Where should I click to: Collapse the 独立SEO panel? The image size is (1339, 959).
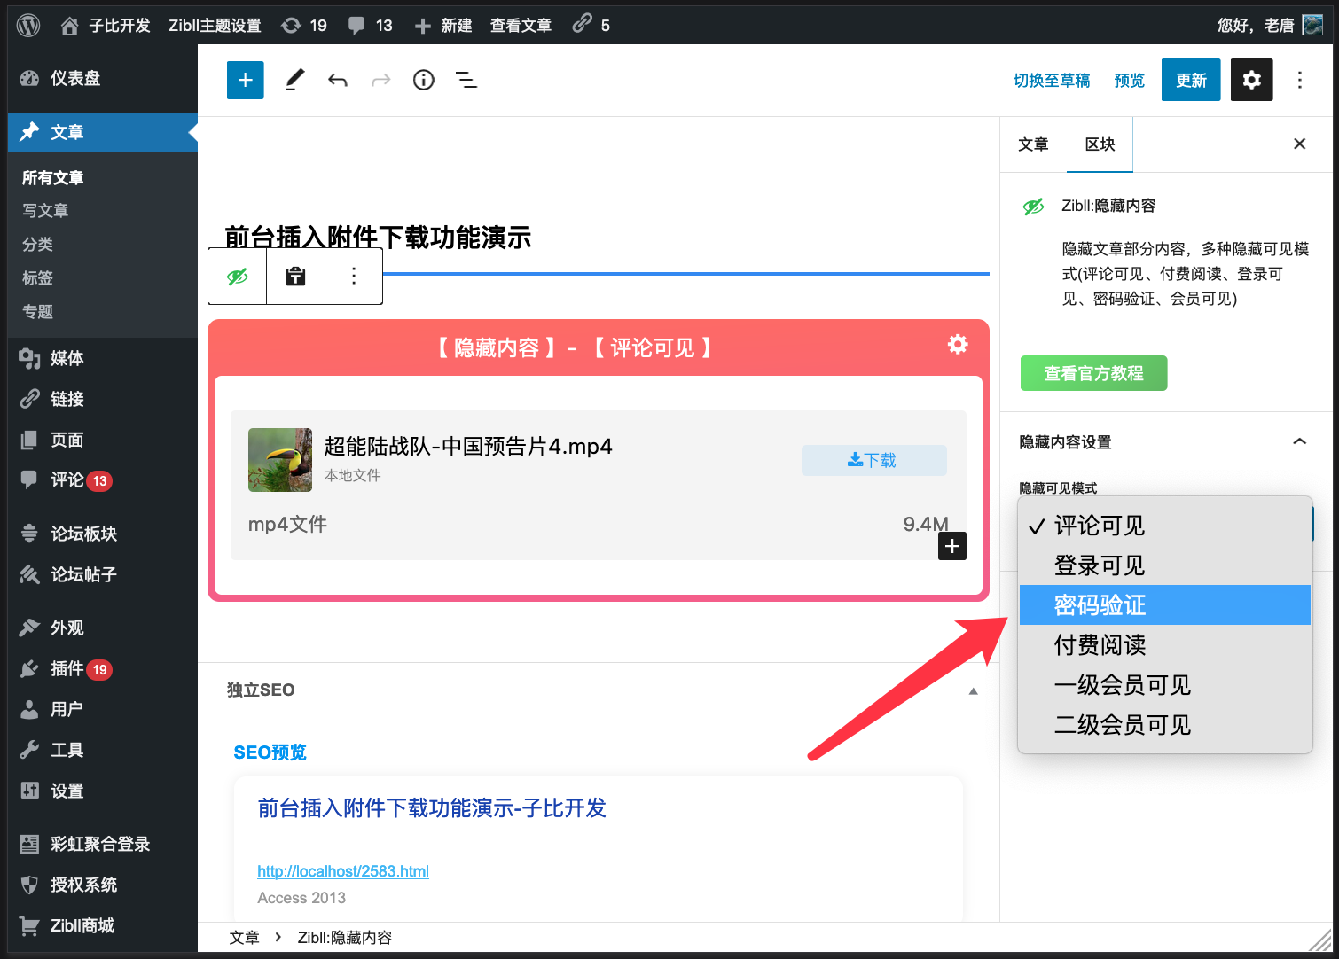973,690
